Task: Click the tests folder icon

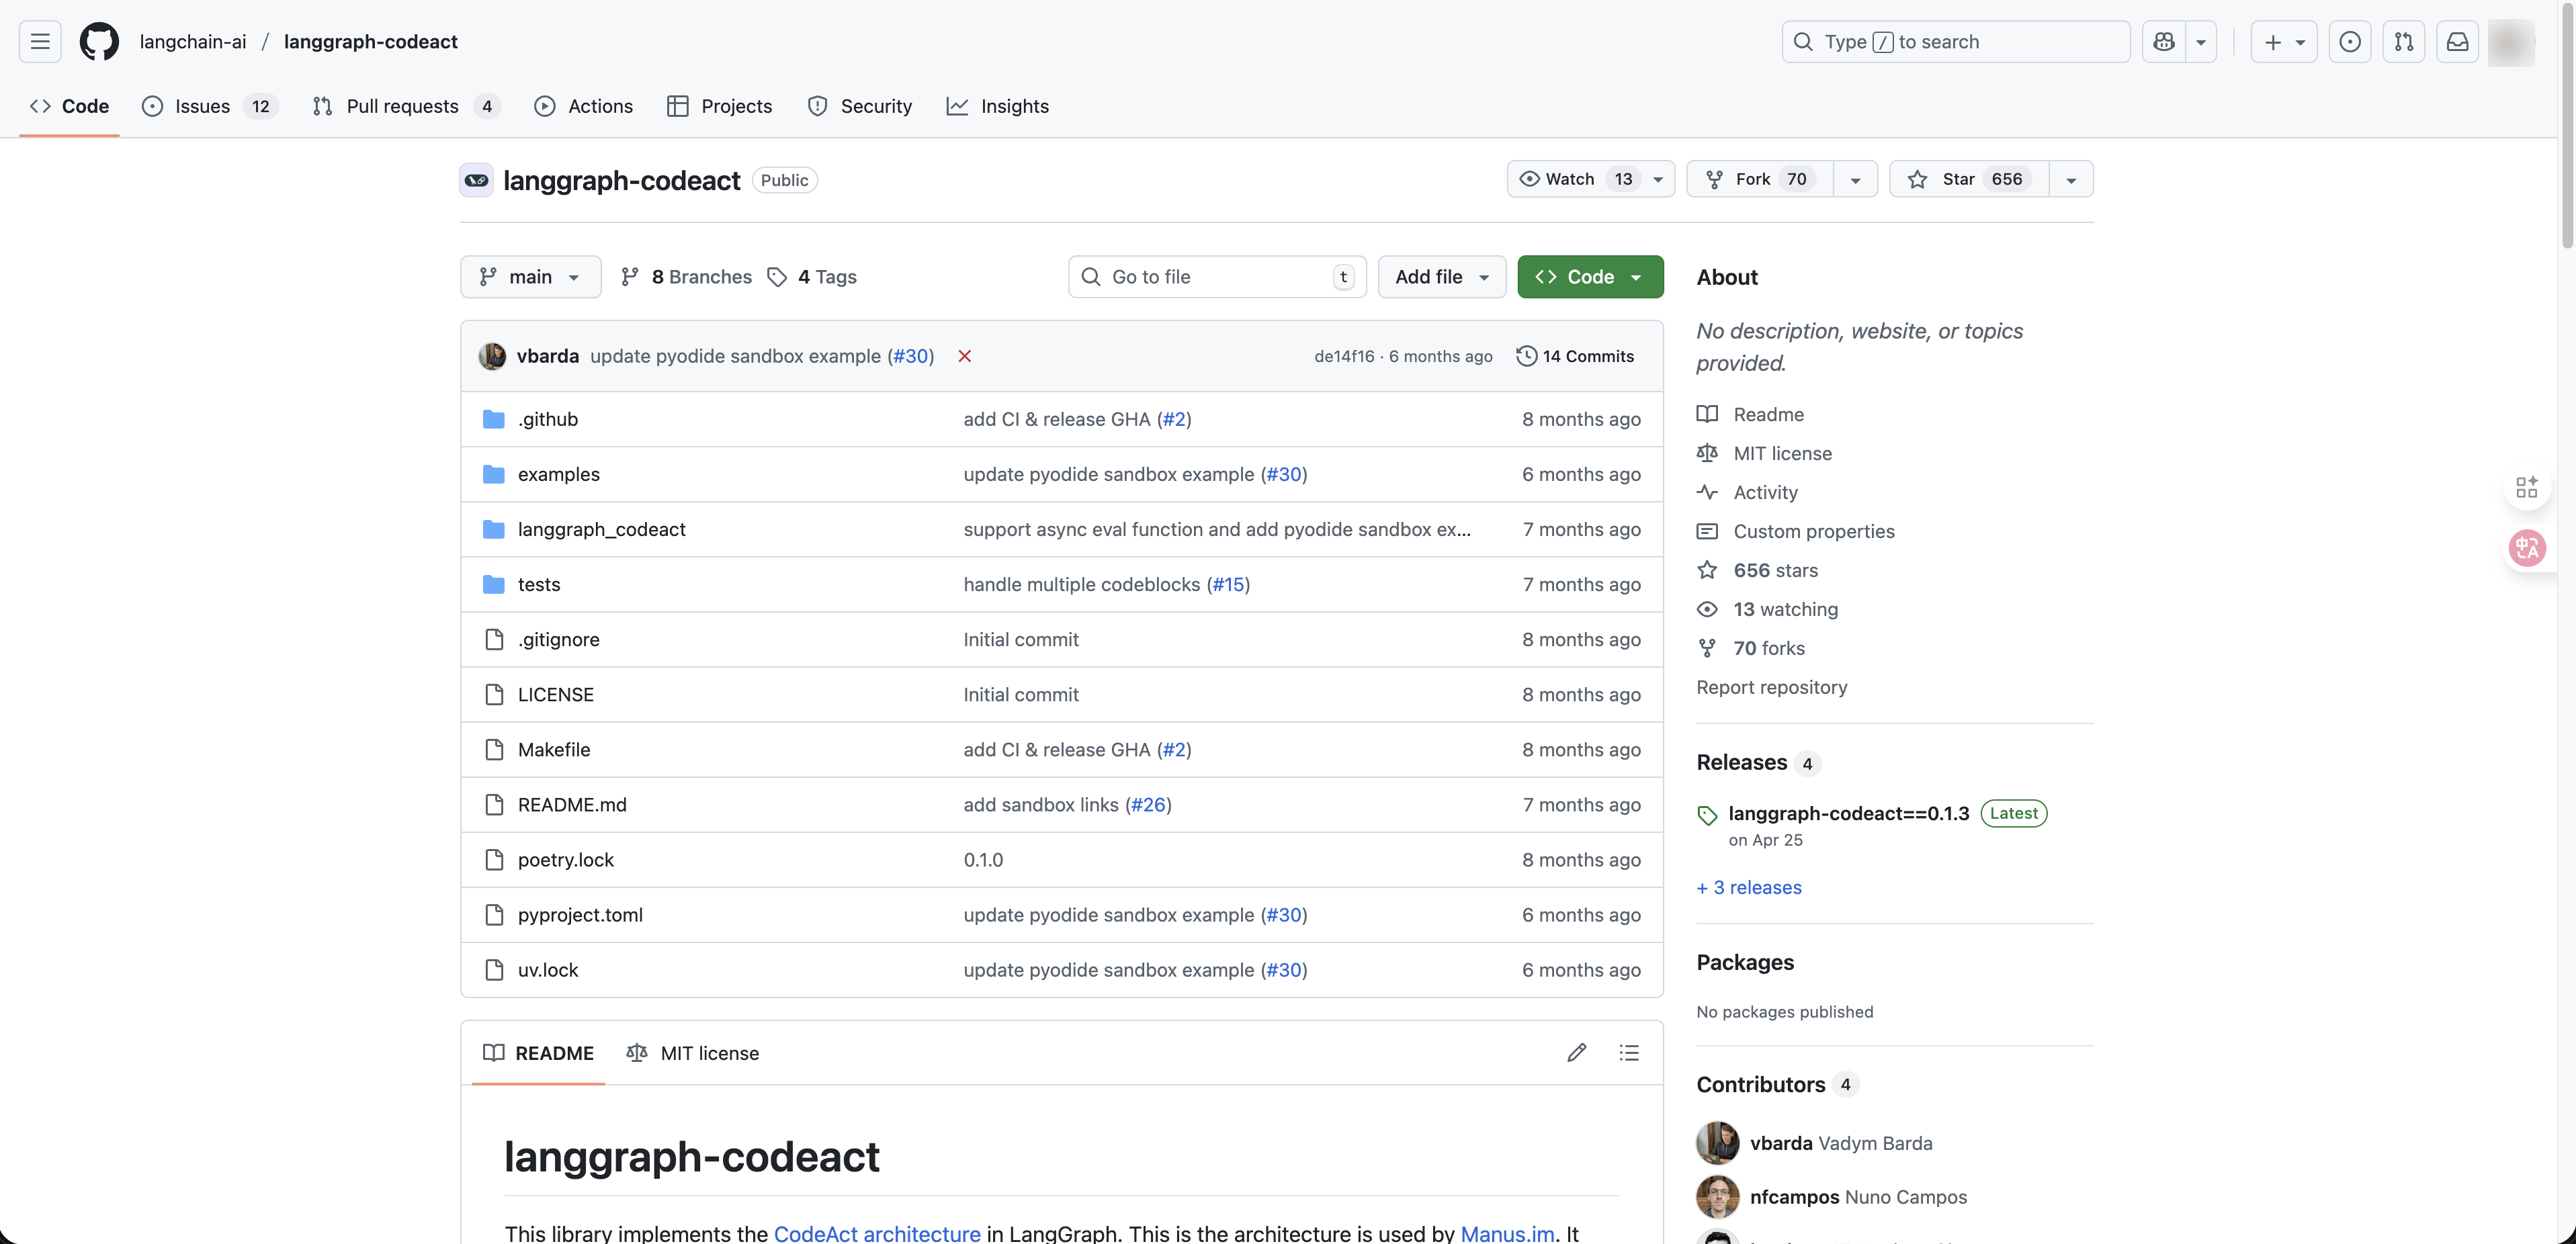Action: (x=494, y=584)
